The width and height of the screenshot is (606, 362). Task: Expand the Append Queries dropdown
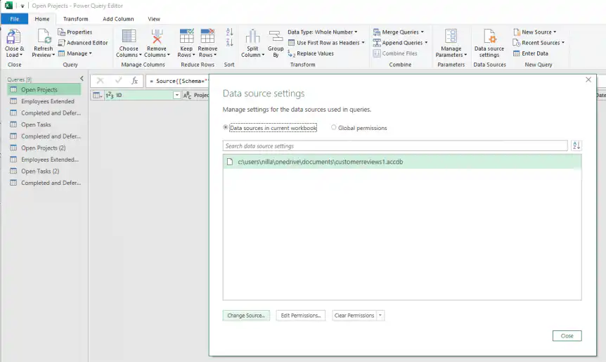tap(426, 43)
